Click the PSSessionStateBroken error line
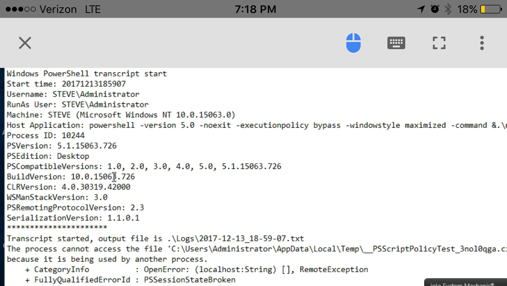The image size is (507, 286). point(129,279)
